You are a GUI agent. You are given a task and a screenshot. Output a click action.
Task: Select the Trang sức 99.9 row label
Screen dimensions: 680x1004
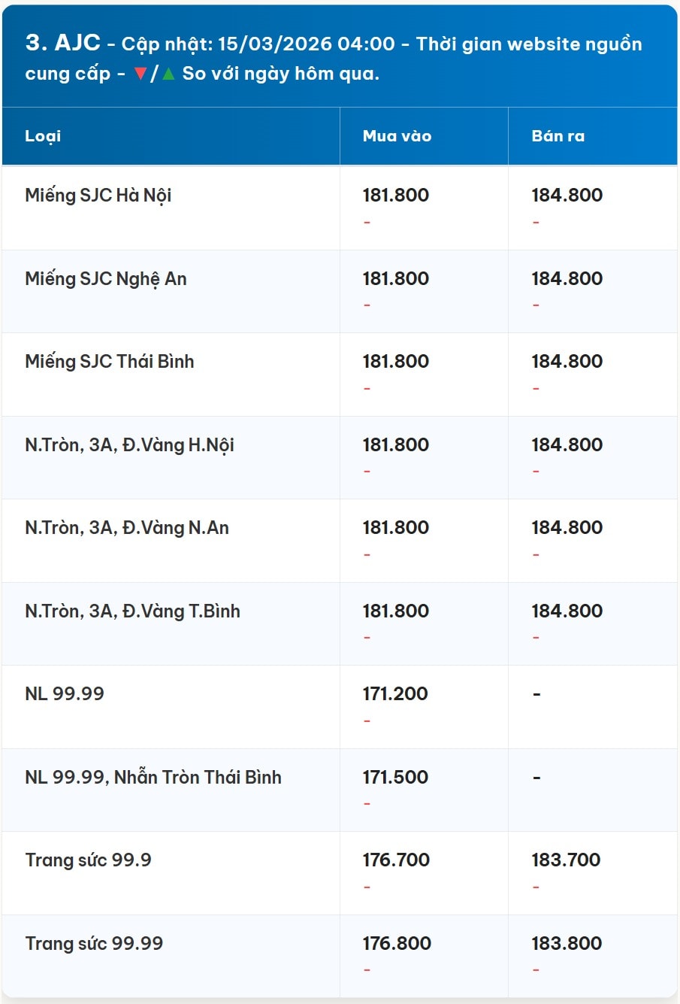pos(88,860)
